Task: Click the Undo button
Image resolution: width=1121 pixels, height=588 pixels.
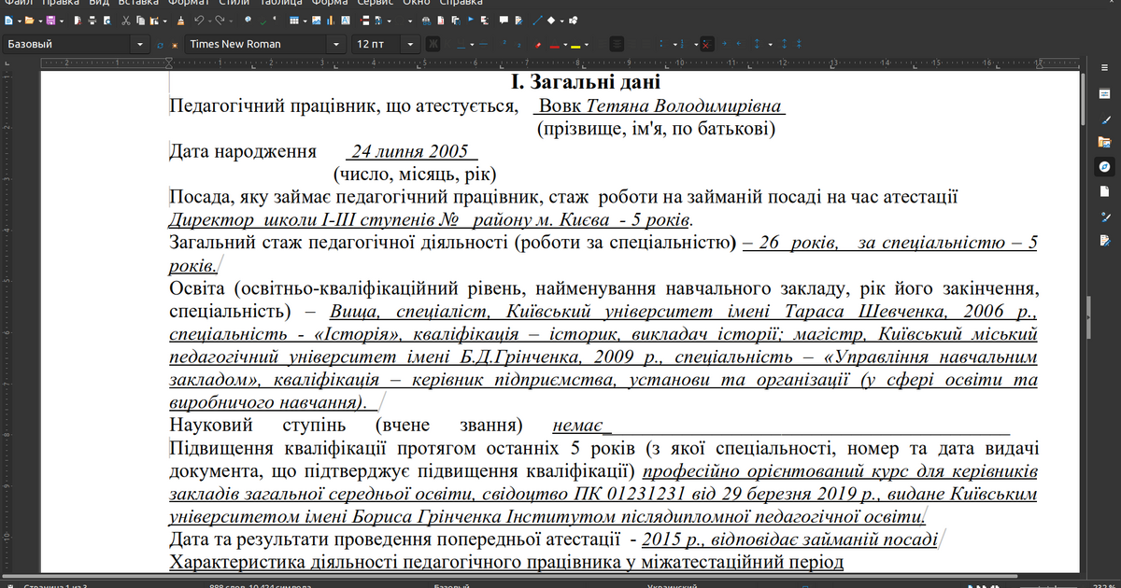Action: pos(198,19)
